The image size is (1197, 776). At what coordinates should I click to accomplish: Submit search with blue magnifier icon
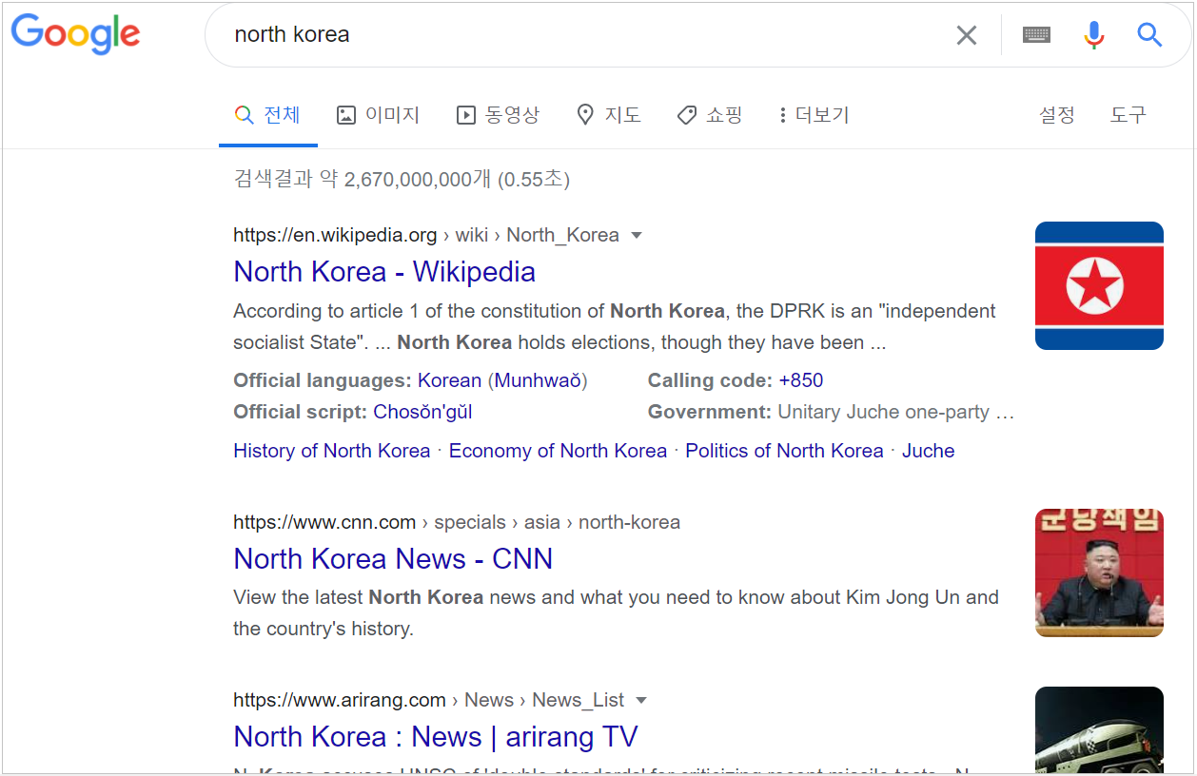(1149, 35)
